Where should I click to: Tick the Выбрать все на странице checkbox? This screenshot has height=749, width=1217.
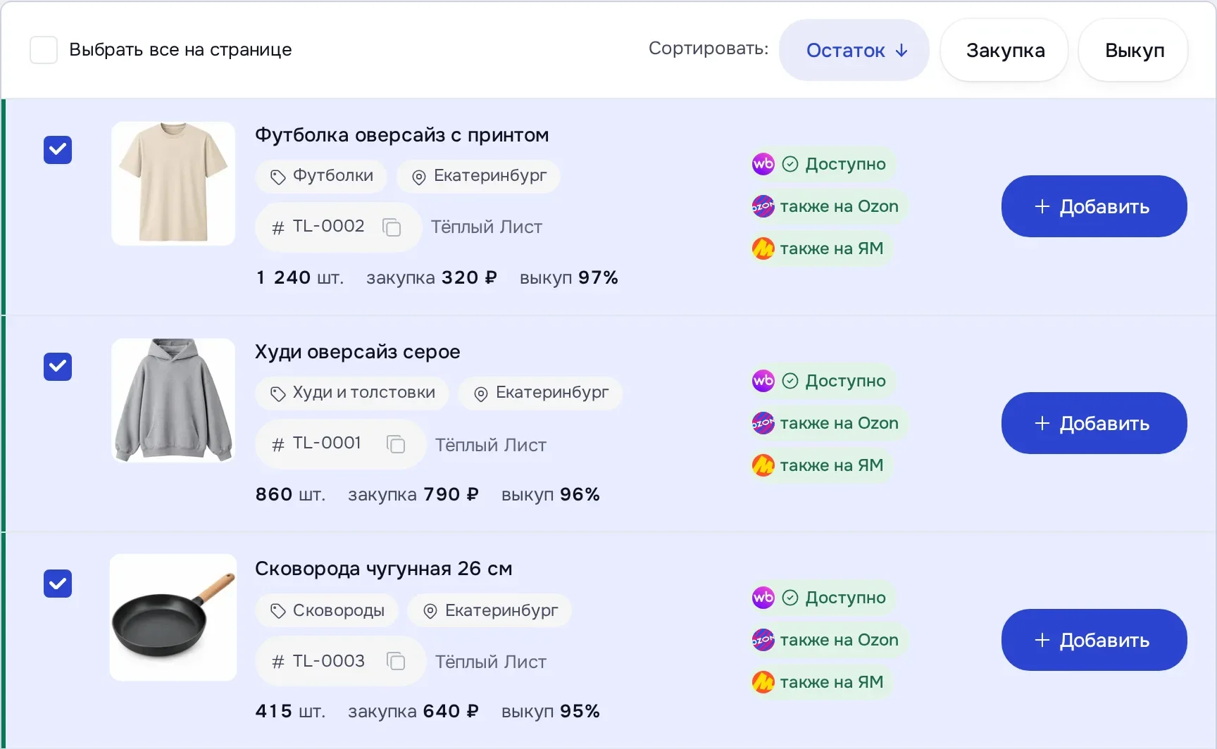point(44,50)
